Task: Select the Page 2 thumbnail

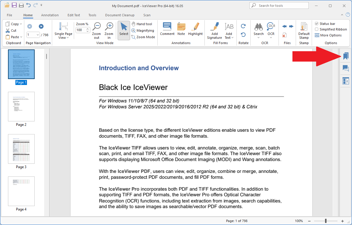Action: click(21, 107)
